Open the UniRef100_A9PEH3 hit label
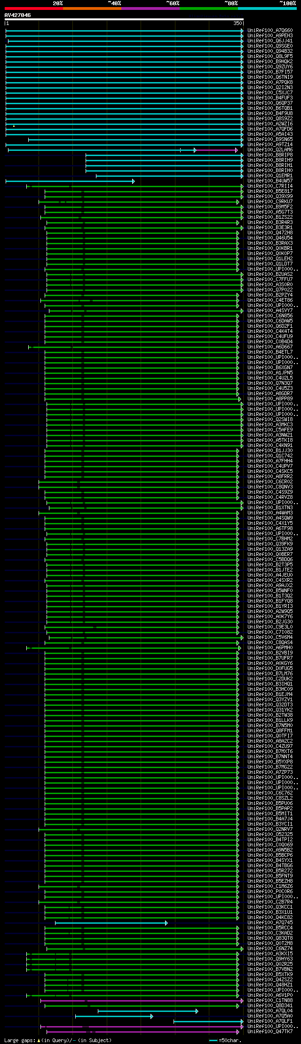Image resolution: width=301 pixels, height=1044 pixels. 270,36
